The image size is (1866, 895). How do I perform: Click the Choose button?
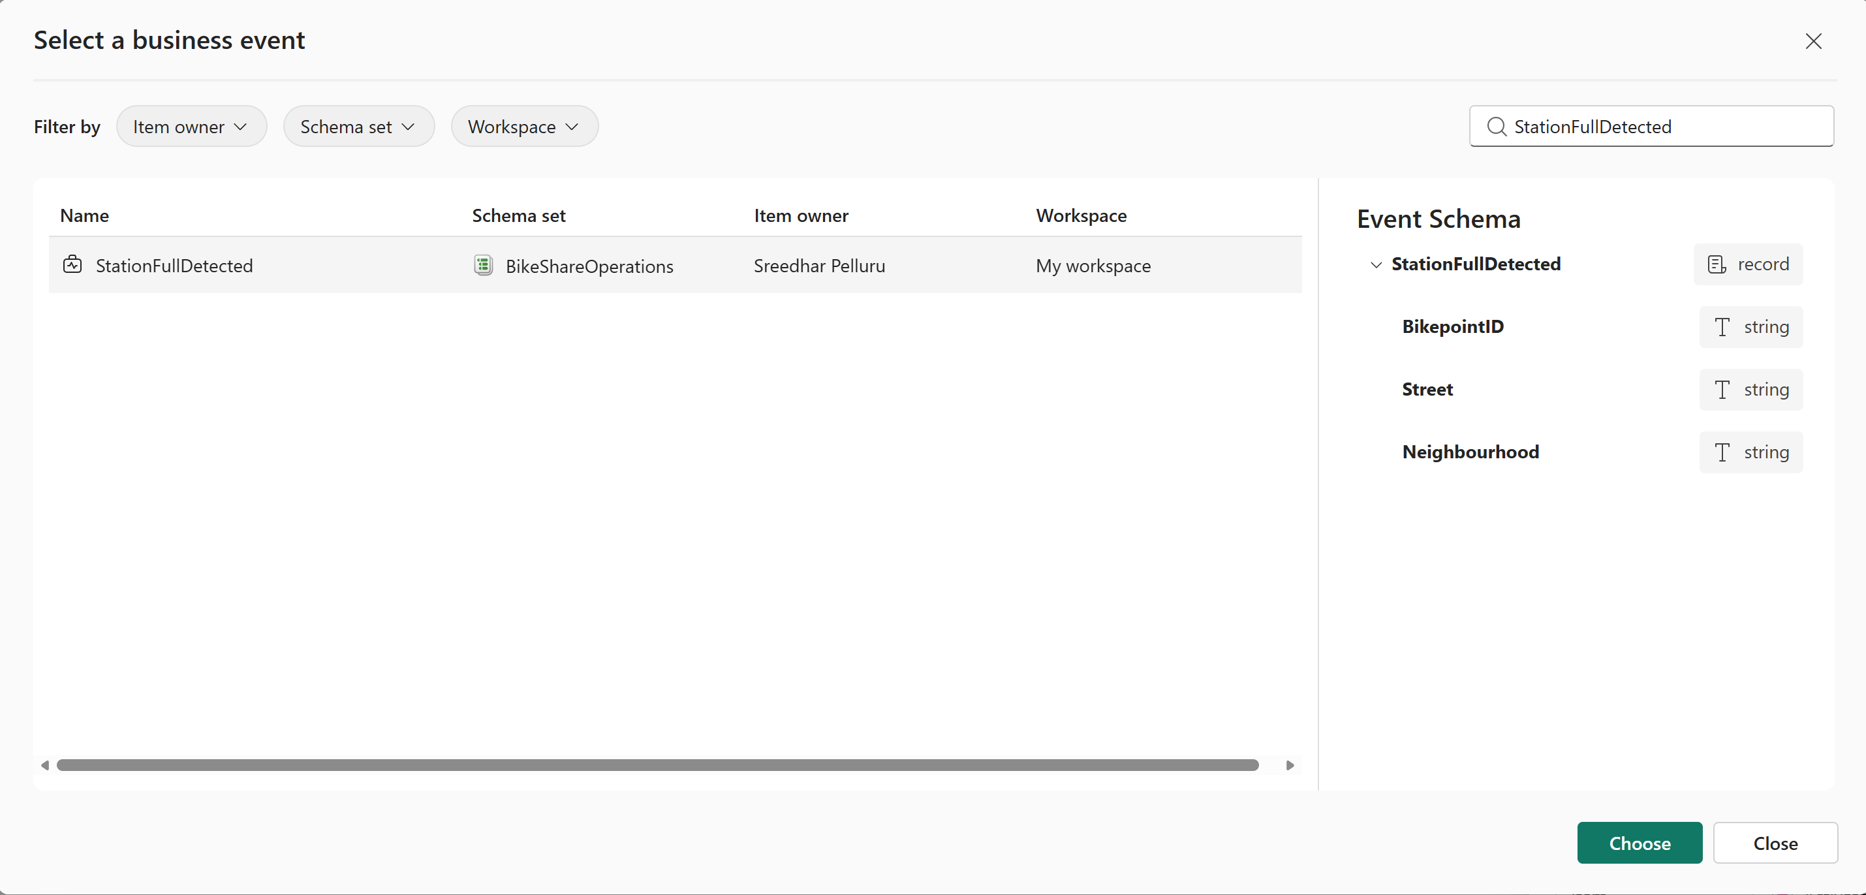(x=1640, y=843)
